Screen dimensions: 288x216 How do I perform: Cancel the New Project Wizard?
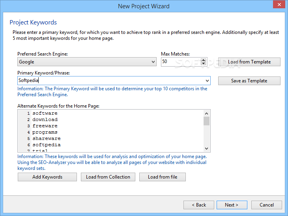[x=267, y=205]
